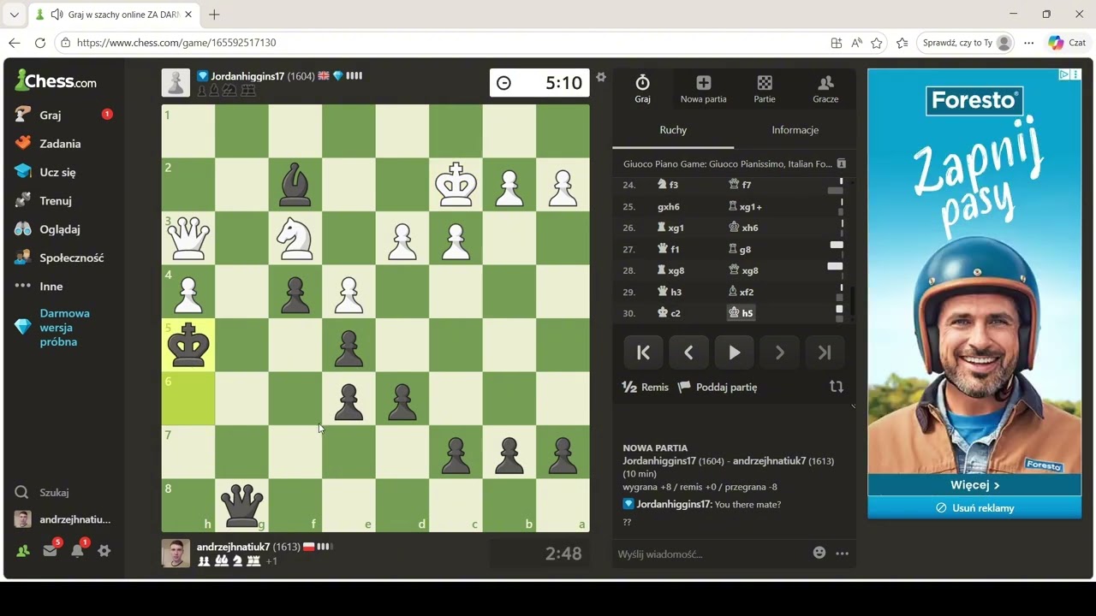
Task: Click the white queen on h3
Action: 188,238
